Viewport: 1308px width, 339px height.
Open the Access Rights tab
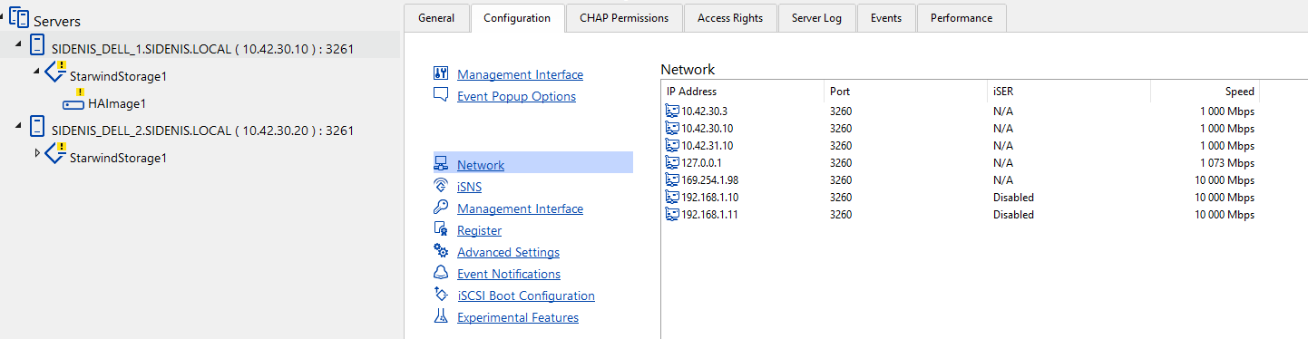(730, 17)
